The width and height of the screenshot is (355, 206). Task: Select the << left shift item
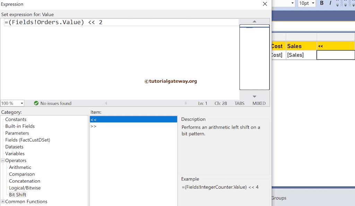pos(133,119)
